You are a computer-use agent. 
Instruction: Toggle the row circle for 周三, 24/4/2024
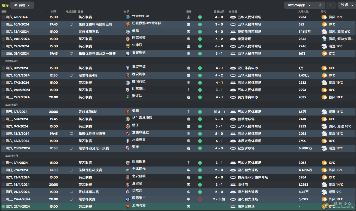tap(3, 199)
